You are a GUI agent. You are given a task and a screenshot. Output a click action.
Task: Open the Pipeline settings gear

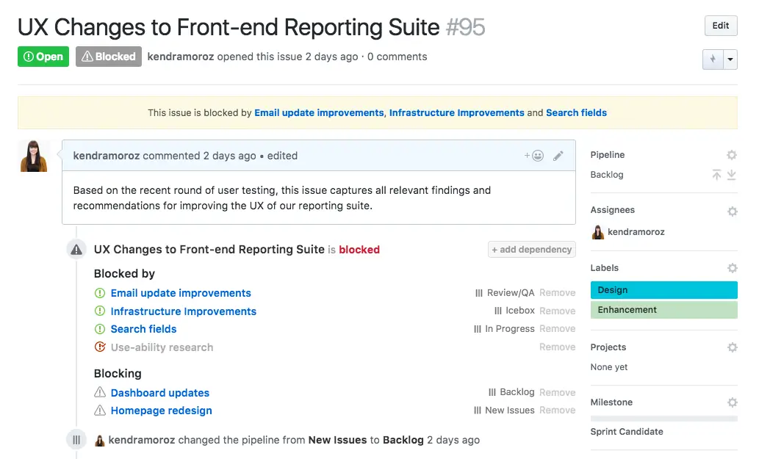(x=732, y=155)
